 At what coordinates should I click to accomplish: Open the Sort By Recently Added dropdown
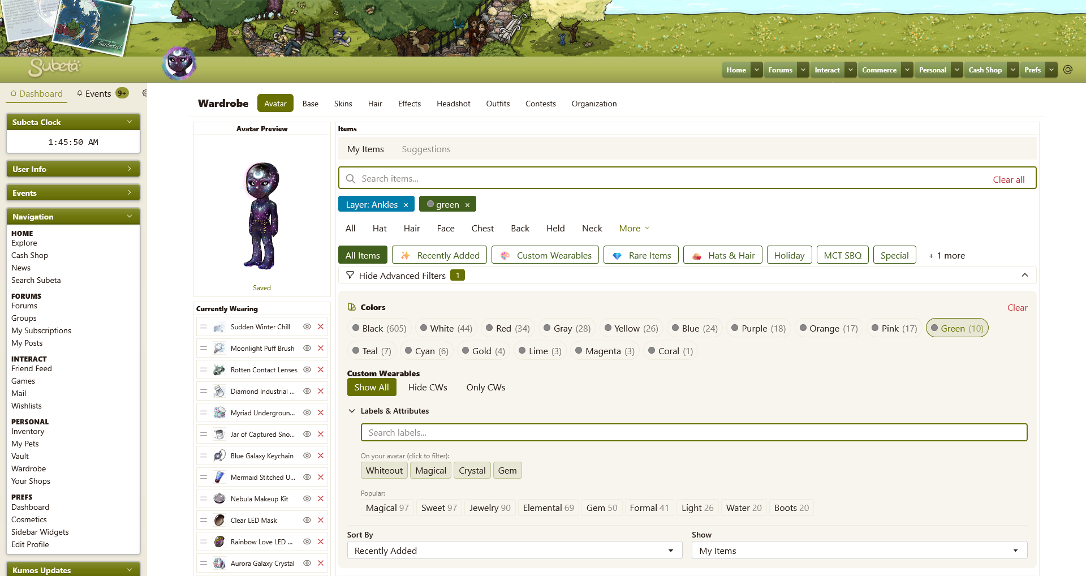pyautogui.click(x=514, y=551)
